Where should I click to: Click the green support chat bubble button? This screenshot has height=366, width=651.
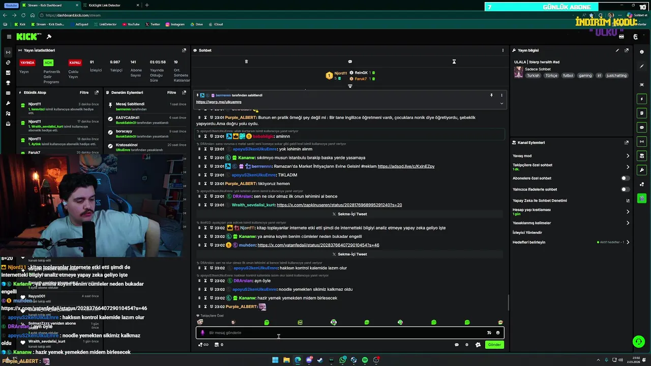(638, 342)
